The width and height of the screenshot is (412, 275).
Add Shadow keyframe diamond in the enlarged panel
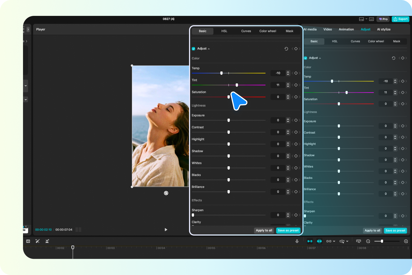[x=296, y=156]
